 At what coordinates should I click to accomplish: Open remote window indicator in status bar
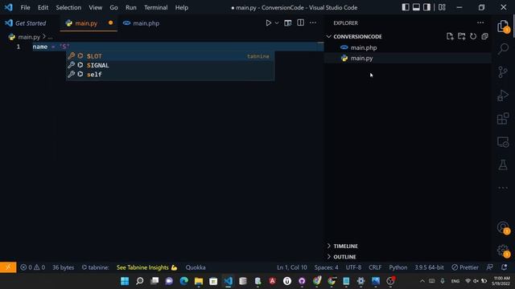pyautogui.click(x=8, y=267)
